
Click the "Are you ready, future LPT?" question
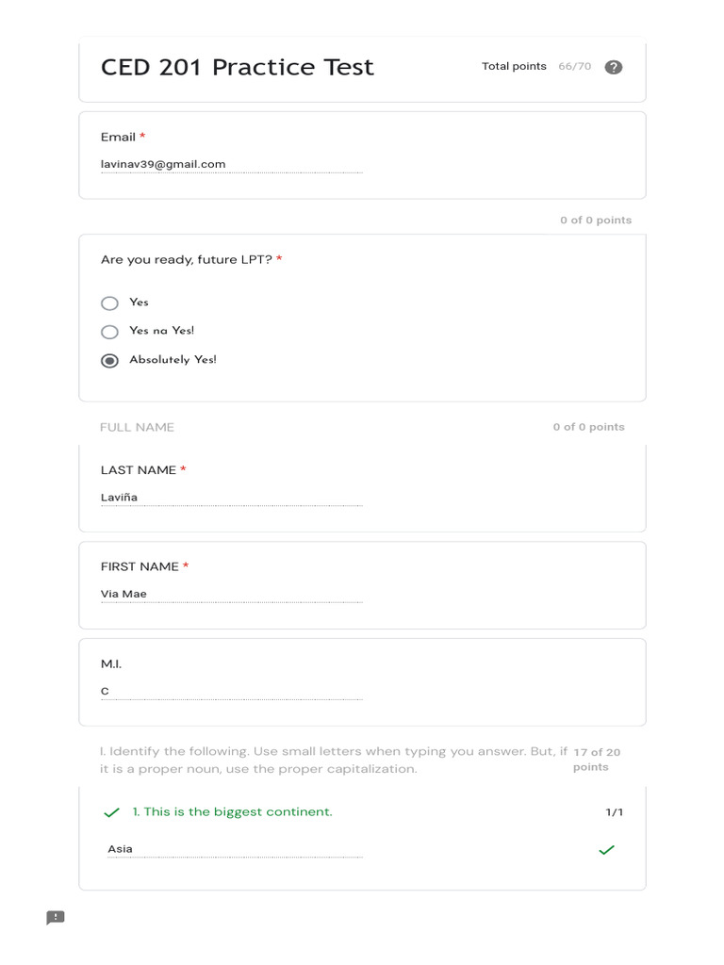pos(187,260)
